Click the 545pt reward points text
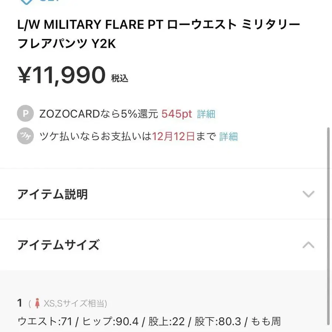332x332 pixels. pos(177,114)
